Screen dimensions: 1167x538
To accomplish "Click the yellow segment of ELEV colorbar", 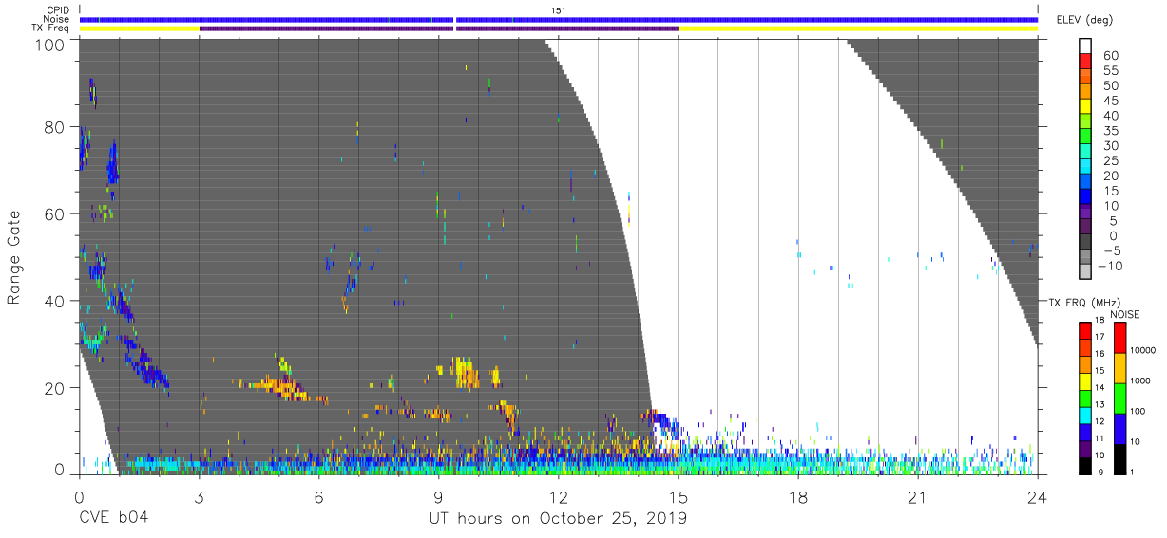I will 1087,108.
